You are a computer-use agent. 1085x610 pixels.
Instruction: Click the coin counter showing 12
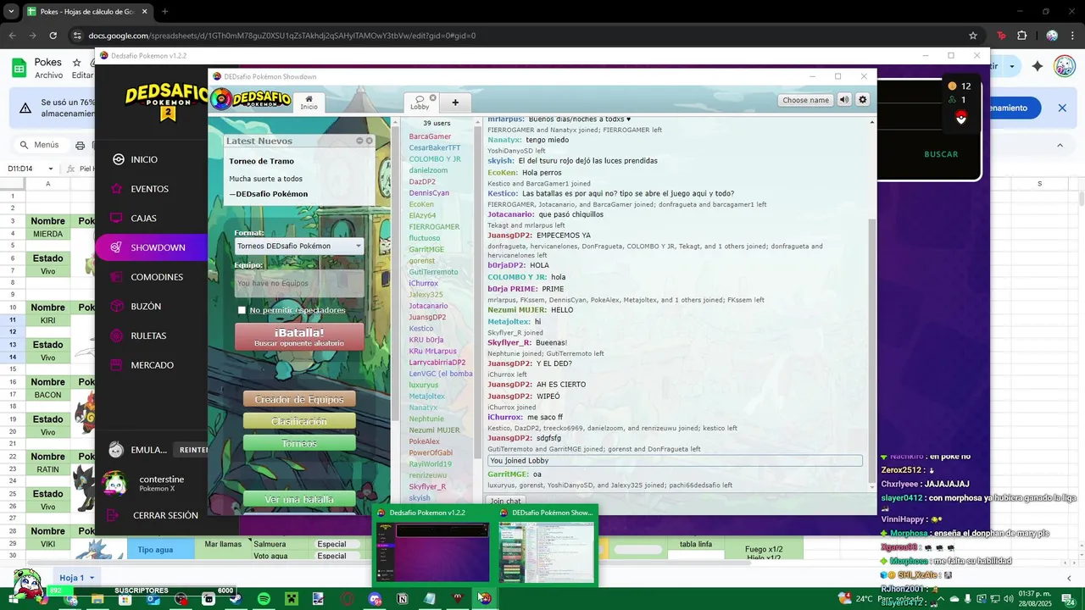pyautogui.click(x=959, y=86)
